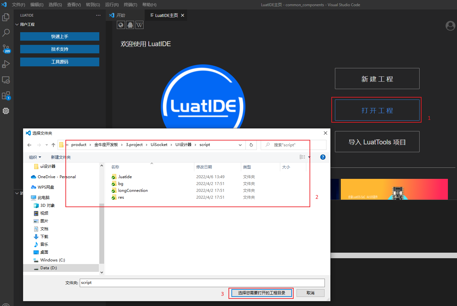Screen dimensions: 457x306
Task: Open the 编辑(E) menu
Action: [x=37, y=5]
